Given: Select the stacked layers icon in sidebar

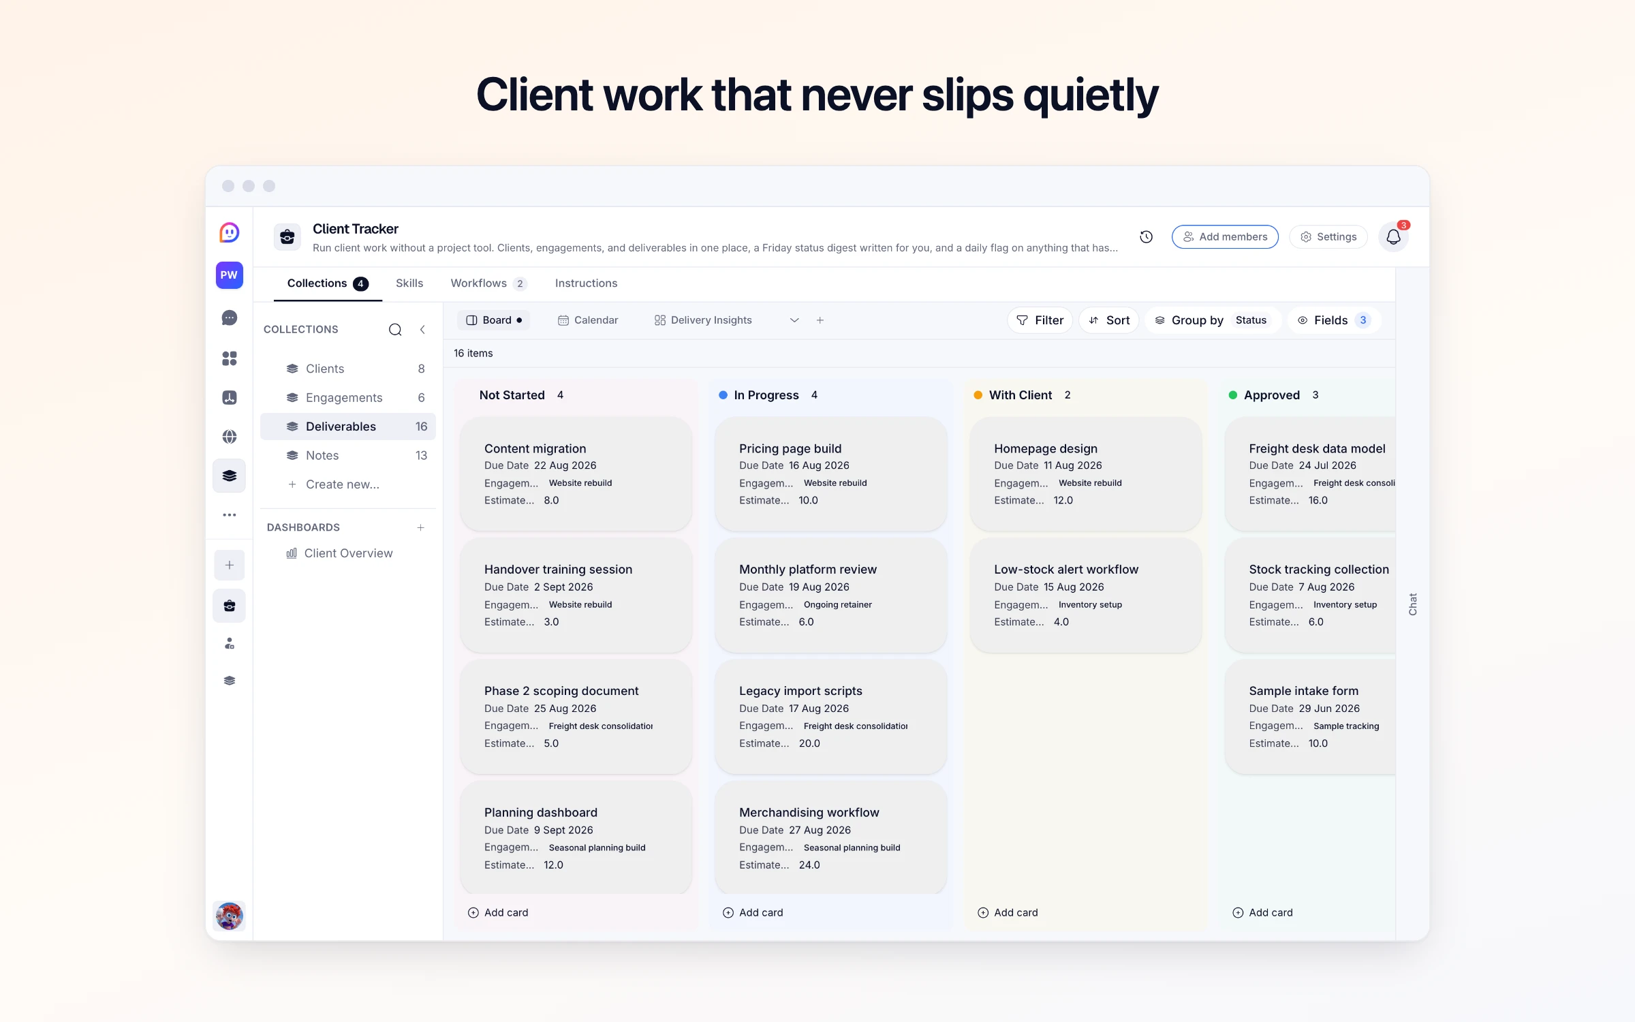Looking at the screenshot, I should tap(230, 476).
